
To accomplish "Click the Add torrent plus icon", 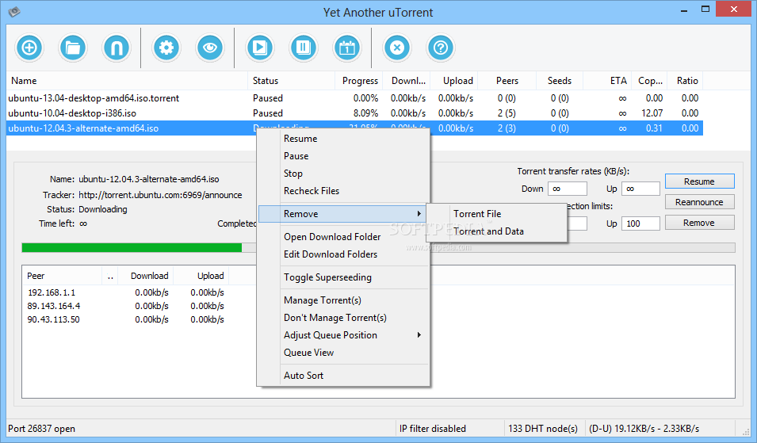I will (29, 48).
